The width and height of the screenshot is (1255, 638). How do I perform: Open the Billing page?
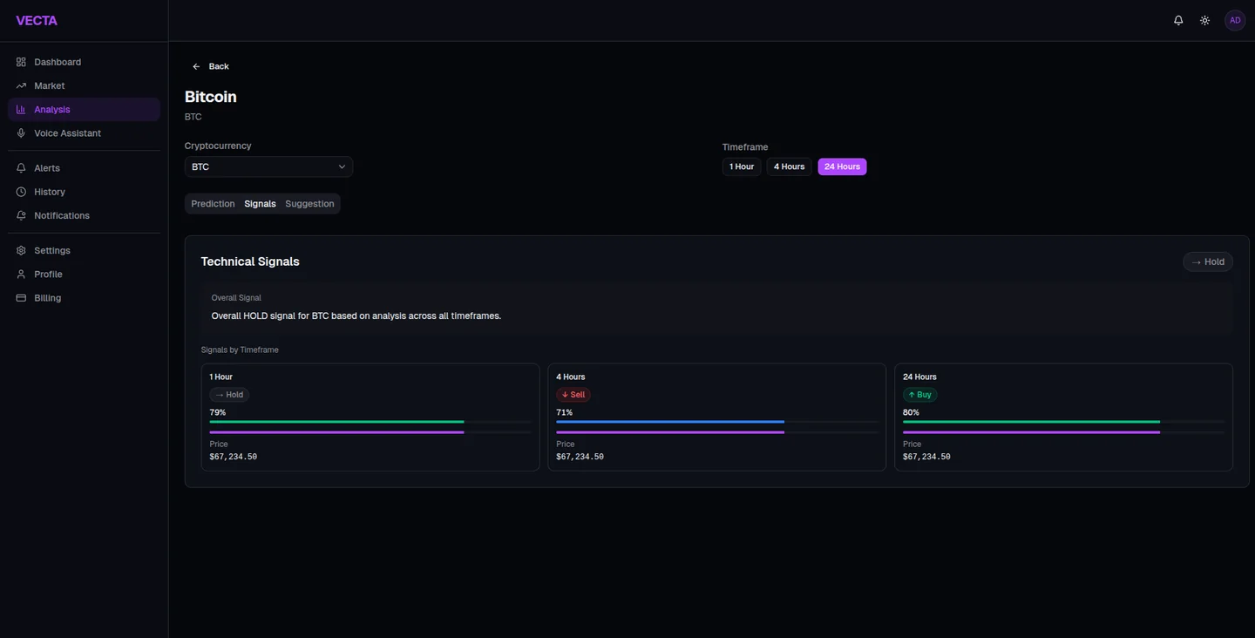click(x=84, y=298)
